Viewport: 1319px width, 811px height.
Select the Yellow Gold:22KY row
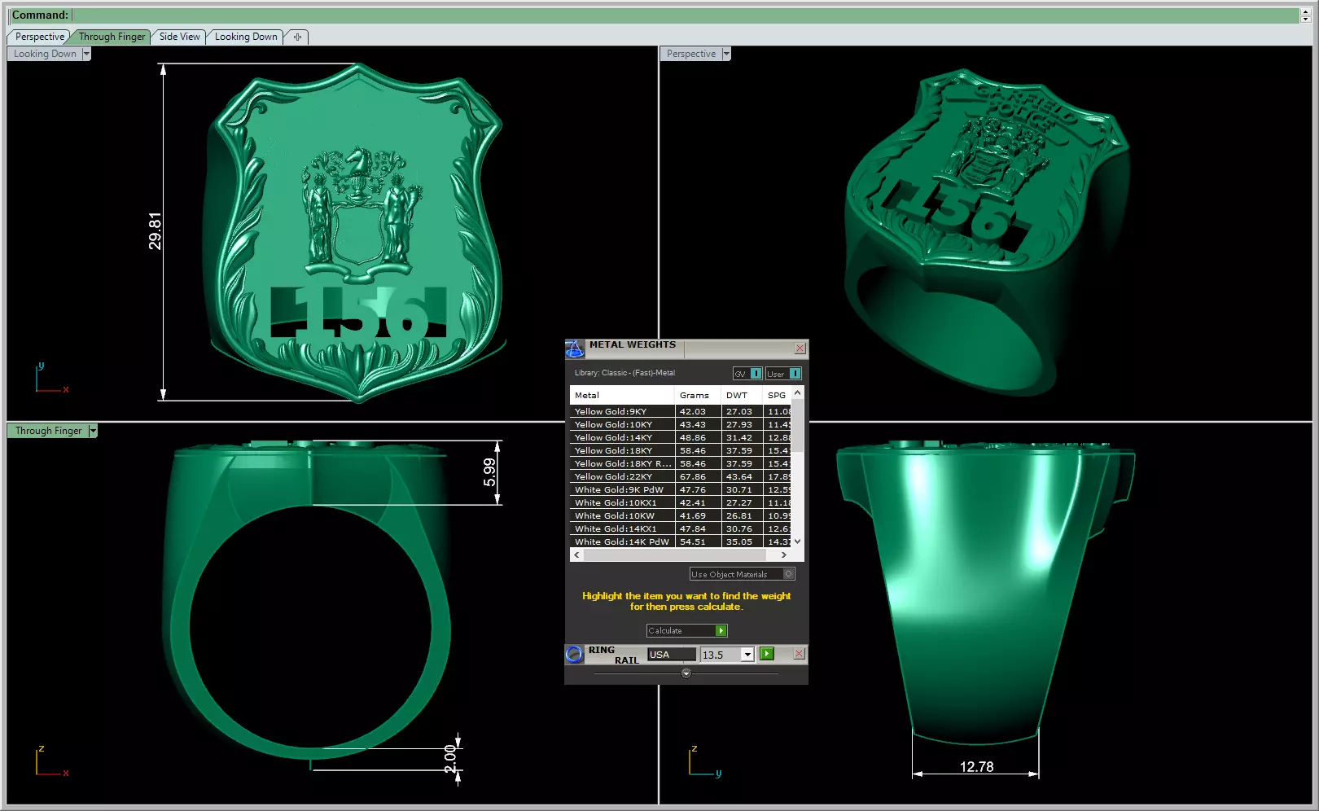coord(681,477)
